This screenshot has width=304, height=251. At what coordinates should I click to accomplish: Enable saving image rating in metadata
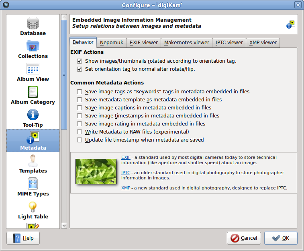[x=80, y=124]
